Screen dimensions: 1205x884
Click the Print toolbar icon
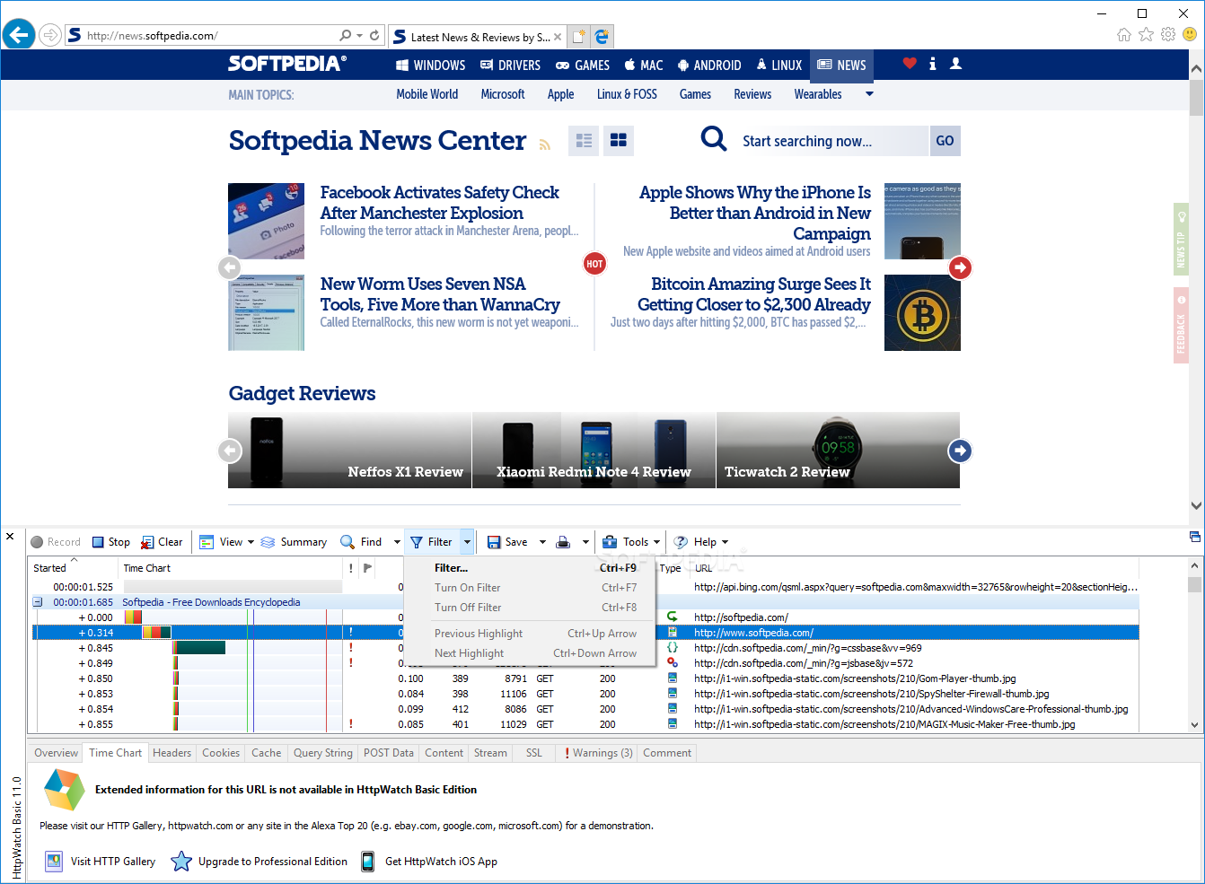pyautogui.click(x=563, y=542)
